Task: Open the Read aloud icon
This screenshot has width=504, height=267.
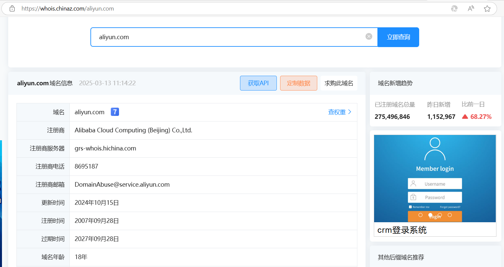Action: click(x=471, y=9)
